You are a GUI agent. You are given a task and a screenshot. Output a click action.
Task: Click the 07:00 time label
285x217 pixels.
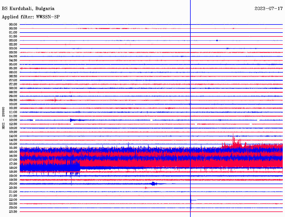tap(13, 80)
